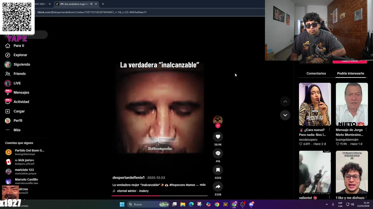Screen dimensions: 373x209
Task: Open the Actividad notifications
Action: point(17,102)
